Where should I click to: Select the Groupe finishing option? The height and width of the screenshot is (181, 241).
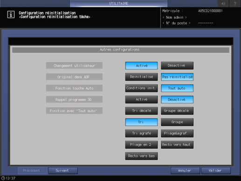(177, 122)
